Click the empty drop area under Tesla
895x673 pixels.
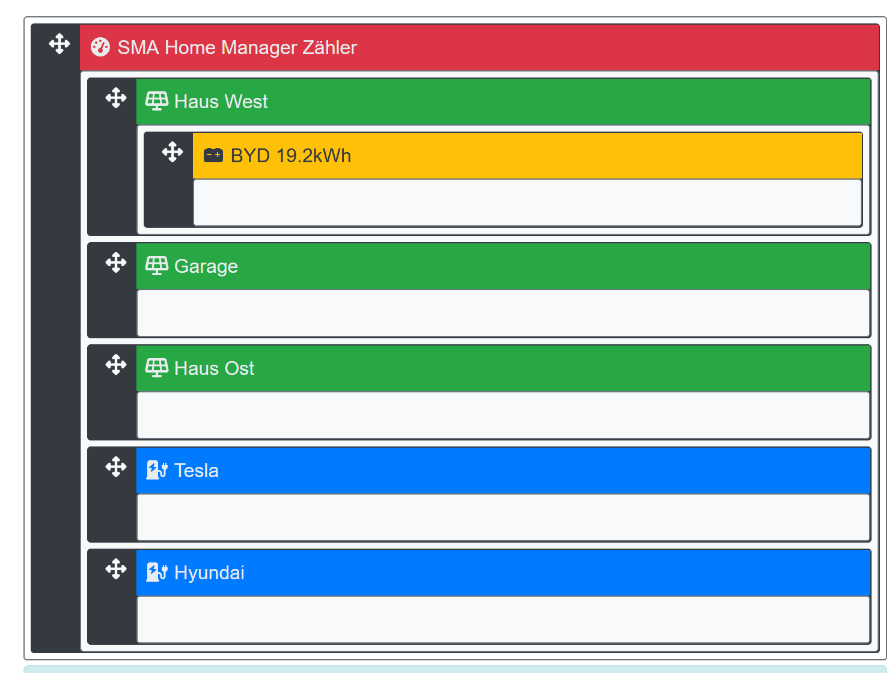[504, 517]
